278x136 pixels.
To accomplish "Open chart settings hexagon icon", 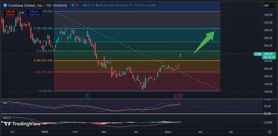I will [270, 132].
